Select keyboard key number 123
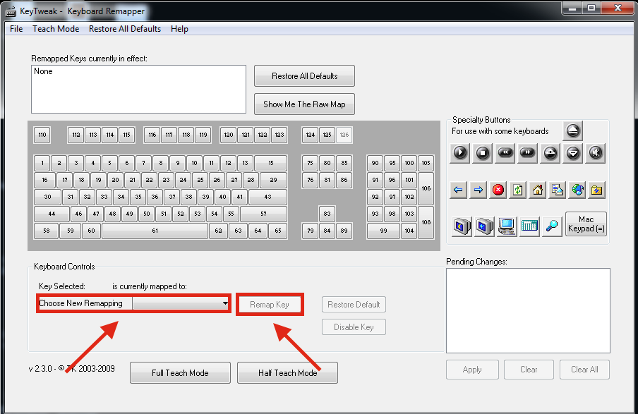 coord(279,135)
